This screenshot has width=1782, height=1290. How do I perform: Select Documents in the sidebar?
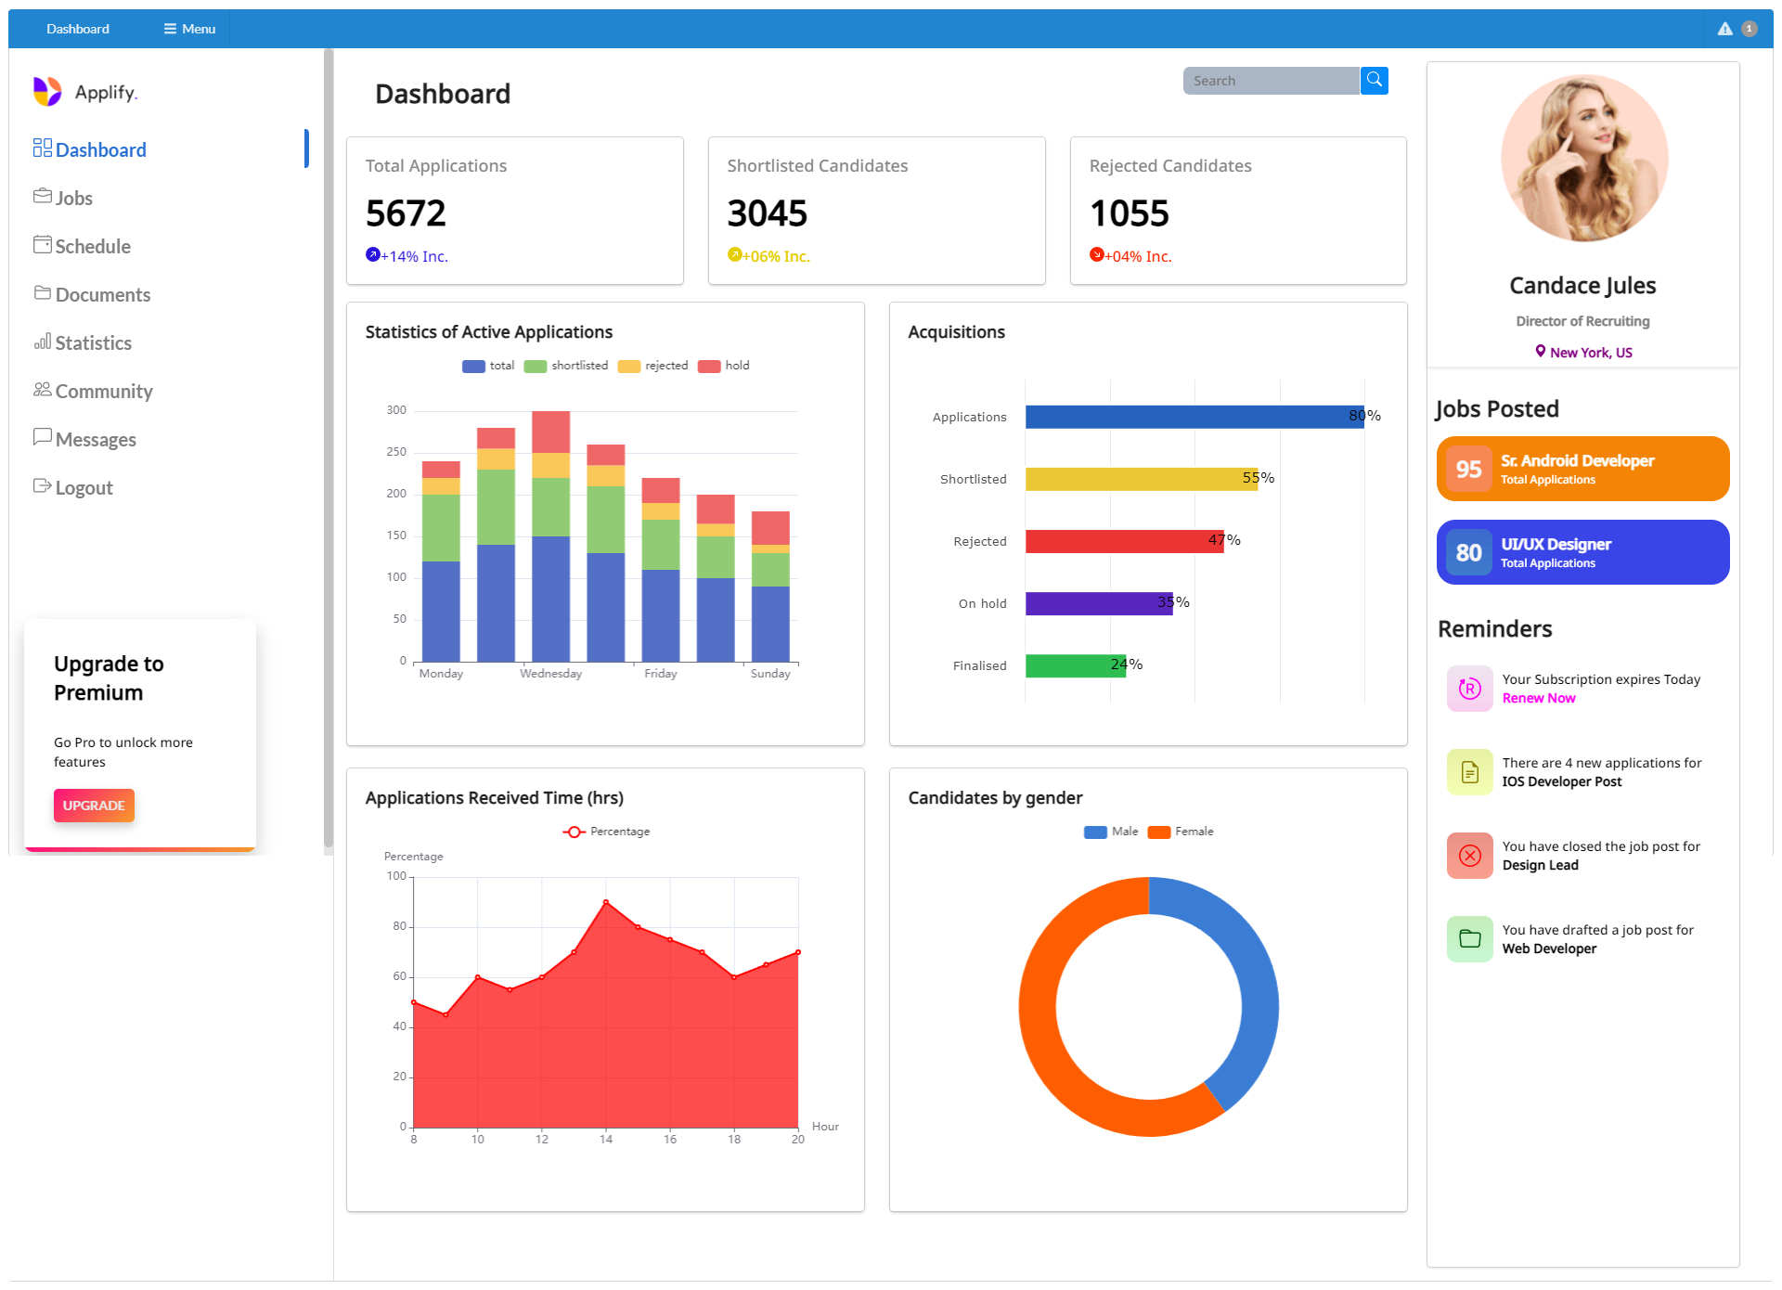[x=103, y=294]
